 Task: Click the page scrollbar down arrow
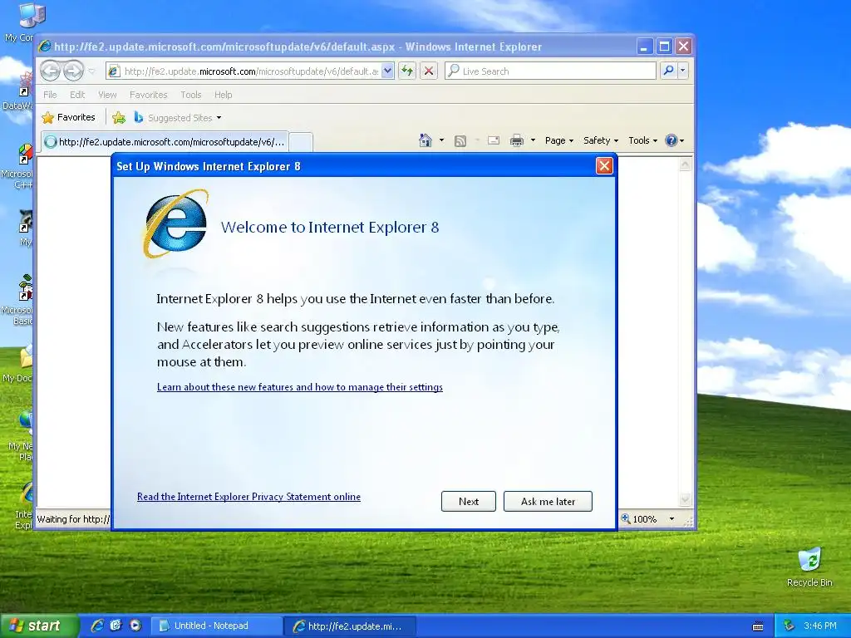(686, 499)
